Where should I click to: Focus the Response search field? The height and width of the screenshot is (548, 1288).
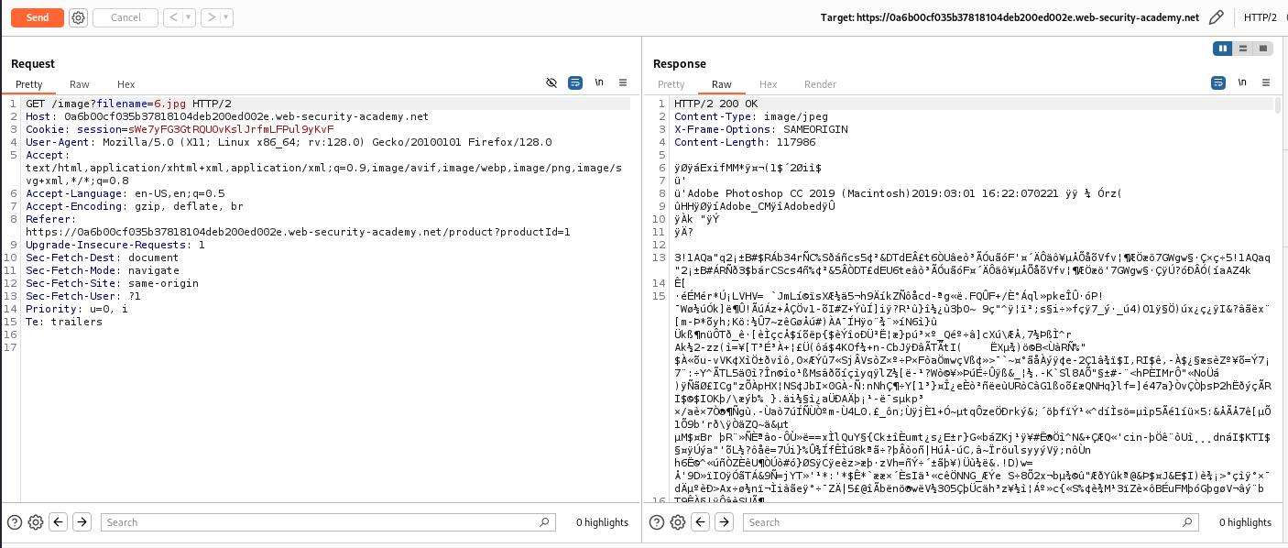[970, 522]
